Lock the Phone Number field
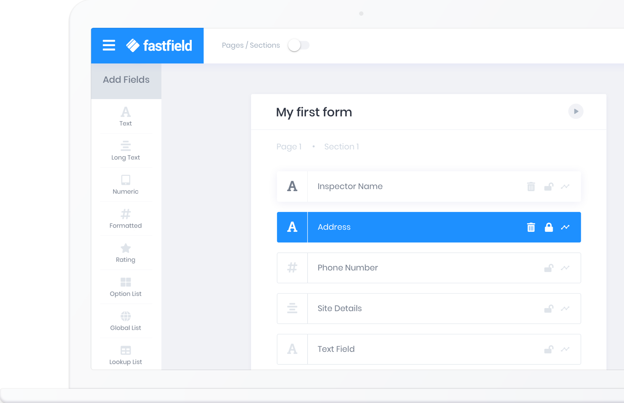This screenshot has height=403, width=624. pyautogui.click(x=549, y=268)
